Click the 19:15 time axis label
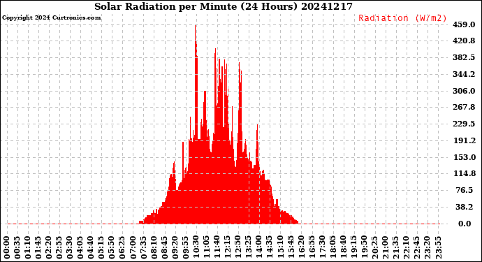This screenshot has width=482, height=262. pyautogui.click(x=353, y=248)
